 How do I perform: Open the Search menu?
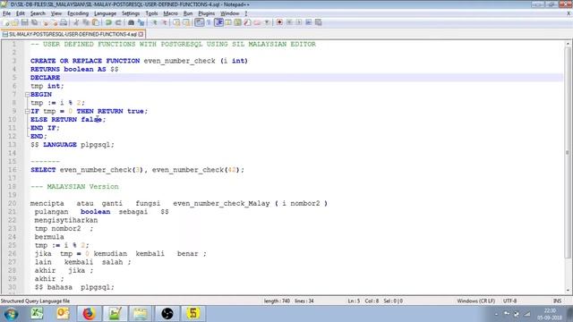[38, 13]
